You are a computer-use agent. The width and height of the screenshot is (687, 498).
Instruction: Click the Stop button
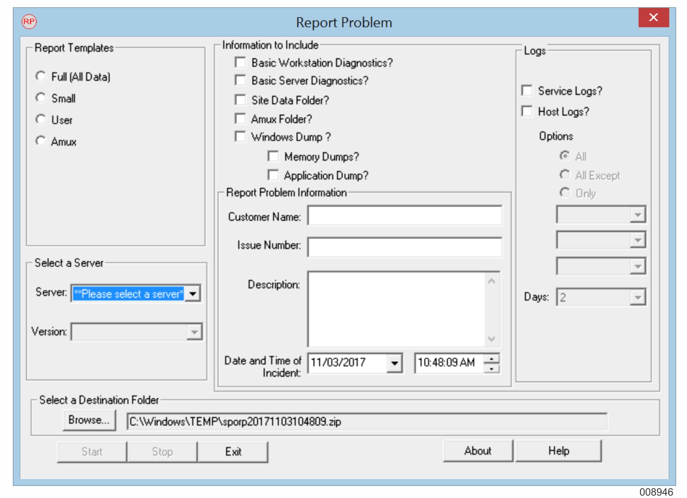pos(162,452)
